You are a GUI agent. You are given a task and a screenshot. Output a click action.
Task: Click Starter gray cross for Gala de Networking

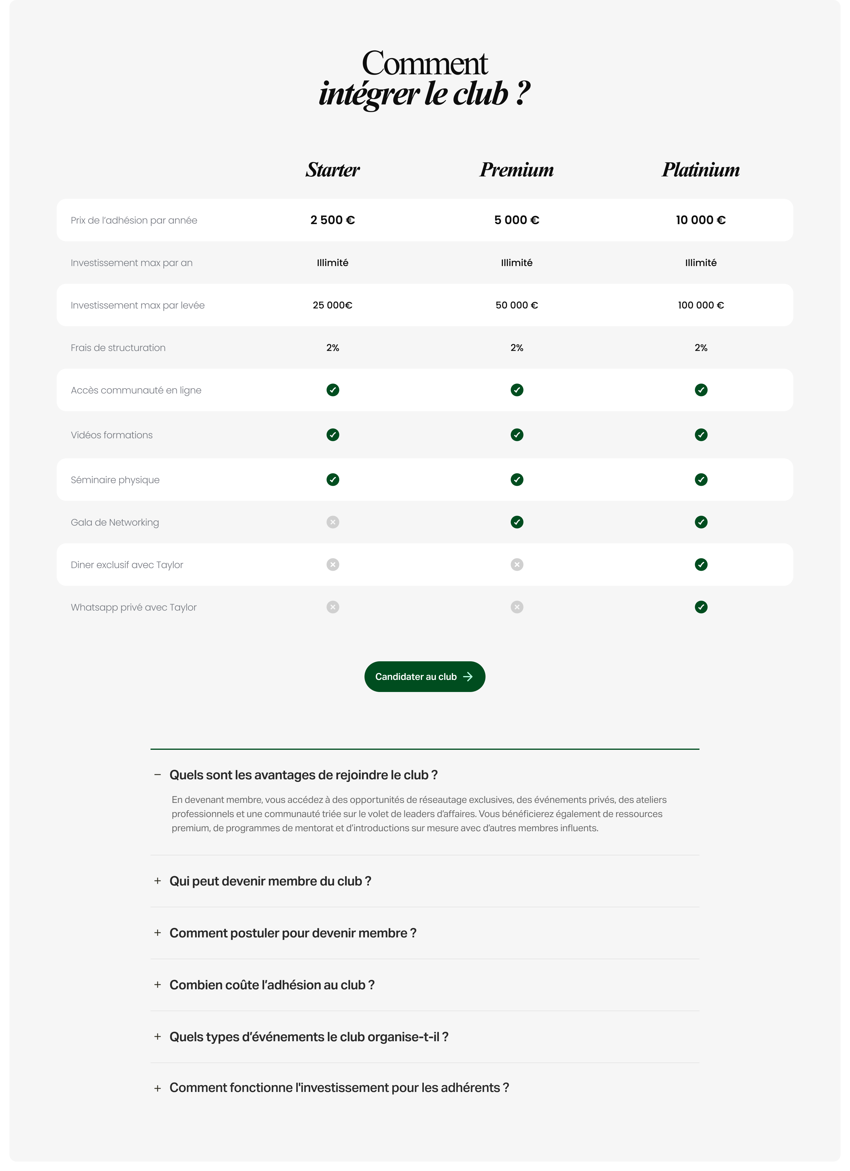pyautogui.click(x=333, y=522)
